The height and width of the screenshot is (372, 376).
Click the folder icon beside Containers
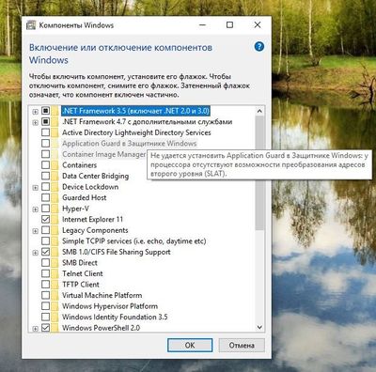[55, 165]
